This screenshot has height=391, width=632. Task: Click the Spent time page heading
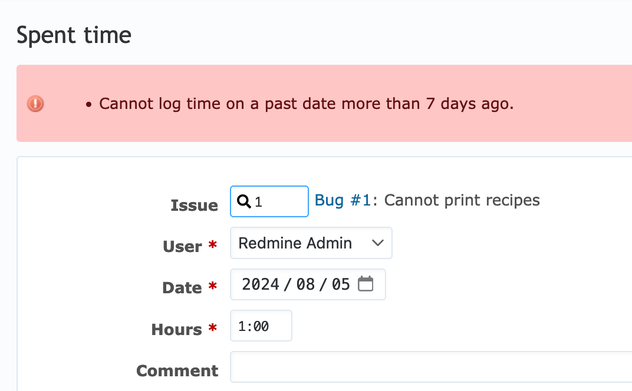pyautogui.click(x=74, y=35)
